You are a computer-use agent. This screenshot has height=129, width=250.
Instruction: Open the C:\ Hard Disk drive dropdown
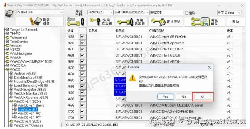click(62, 12)
